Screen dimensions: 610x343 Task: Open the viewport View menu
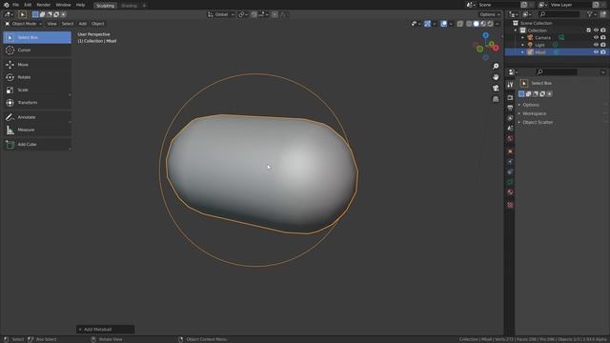click(x=51, y=24)
